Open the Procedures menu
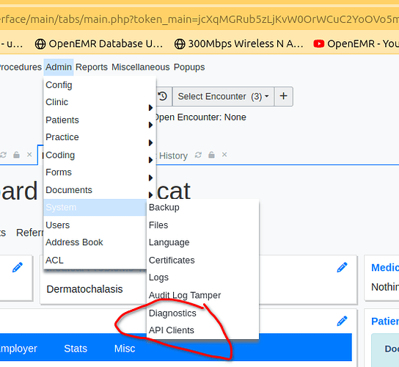399x367 pixels. click(x=21, y=68)
